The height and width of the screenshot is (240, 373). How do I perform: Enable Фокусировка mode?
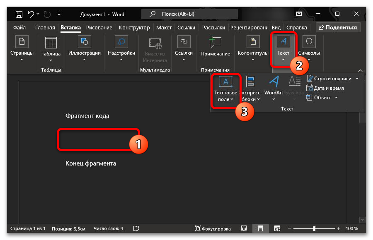pyautogui.click(x=213, y=228)
